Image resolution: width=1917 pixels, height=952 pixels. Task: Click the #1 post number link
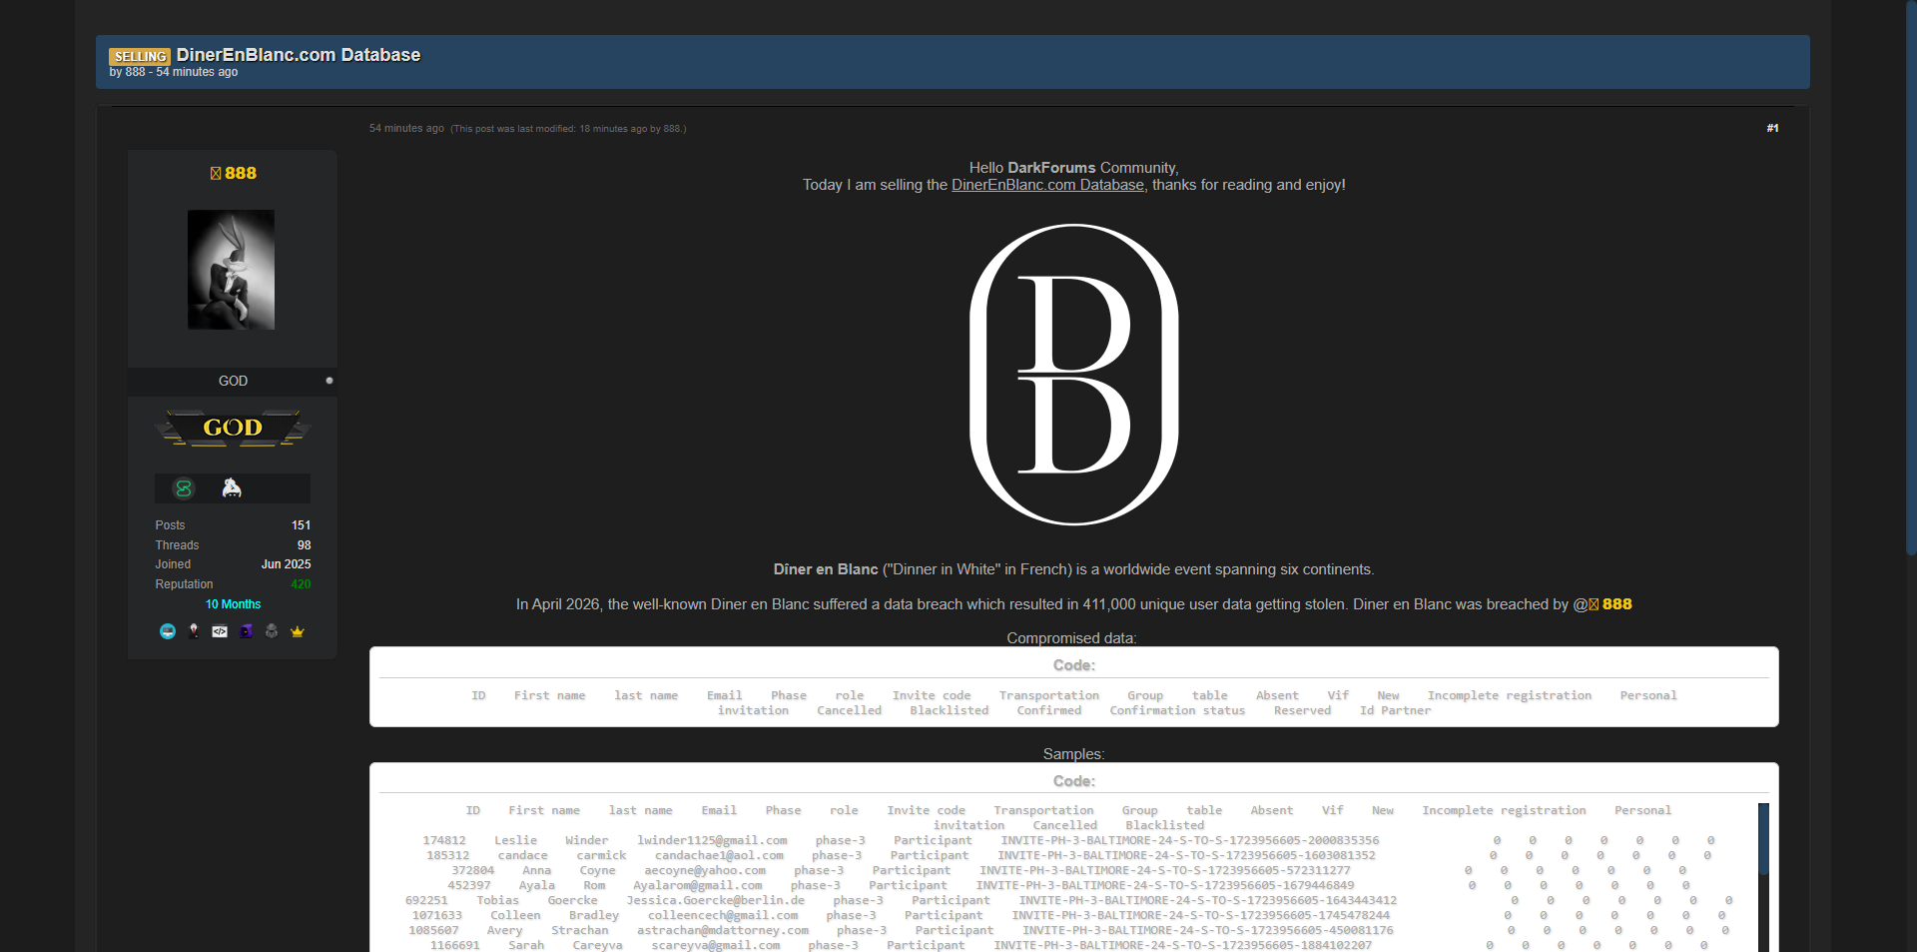[1772, 128]
